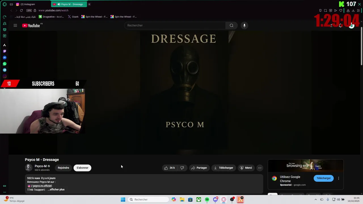Go to YouTube home via logo
The image size is (363, 204).
tap(31, 25)
